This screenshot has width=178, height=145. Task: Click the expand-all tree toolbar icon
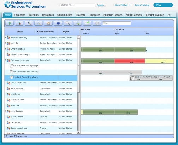tap(10, 23)
